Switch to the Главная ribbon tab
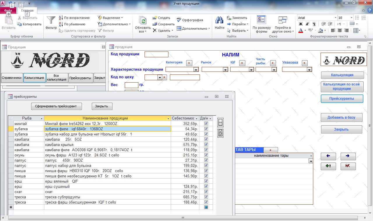Viewport: 373px width, 221px height. point(27,10)
